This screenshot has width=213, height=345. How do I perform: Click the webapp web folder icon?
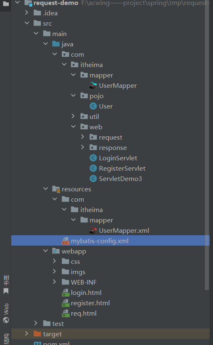56,251
